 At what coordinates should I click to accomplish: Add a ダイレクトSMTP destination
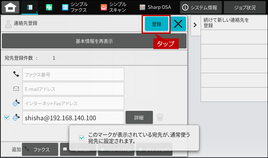[x=154, y=150]
